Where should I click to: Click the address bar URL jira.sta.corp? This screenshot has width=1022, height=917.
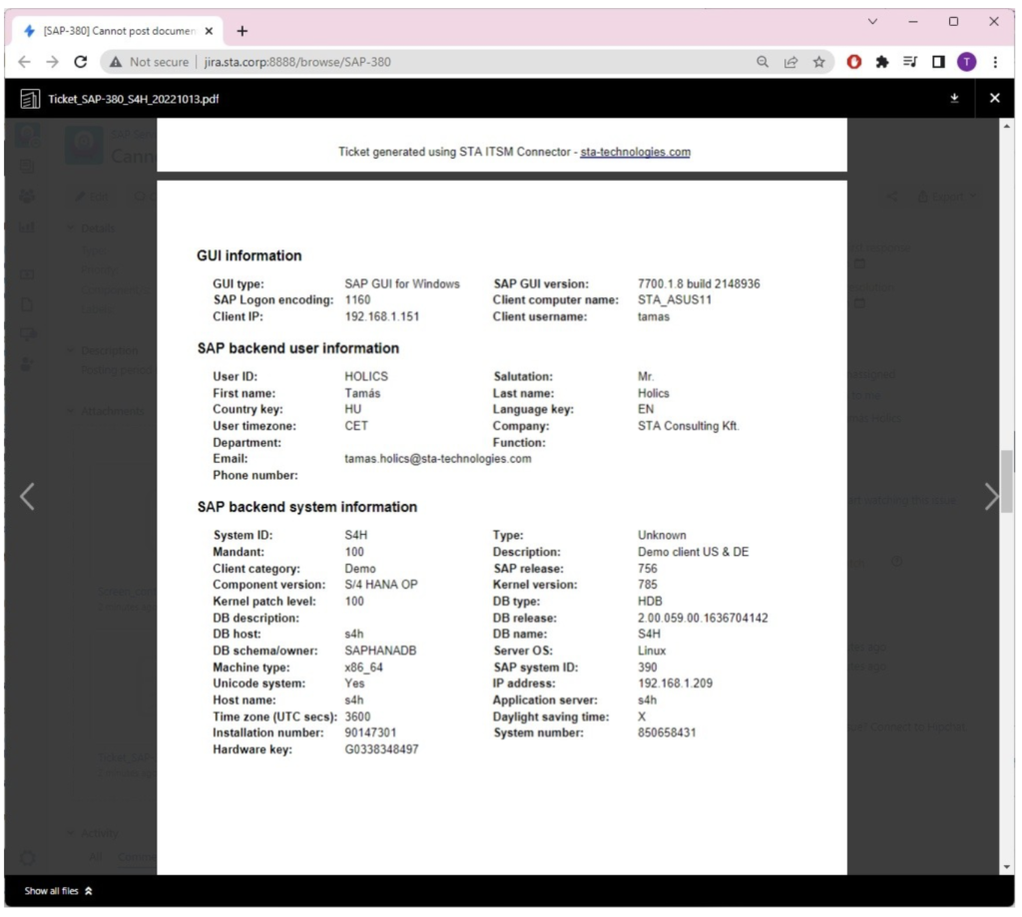pyautogui.click(x=297, y=62)
